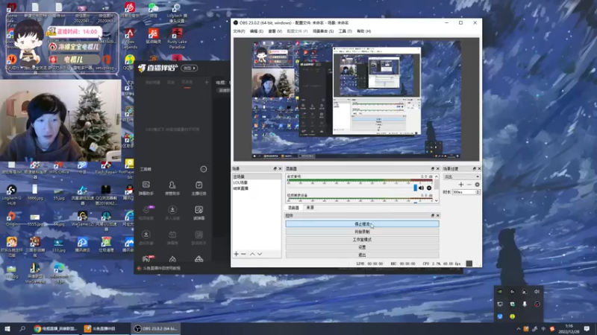Viewport: 597px width, 335px height.
Task: Enable 工作室模式 studio mode
Action: (x=362, y=240)
